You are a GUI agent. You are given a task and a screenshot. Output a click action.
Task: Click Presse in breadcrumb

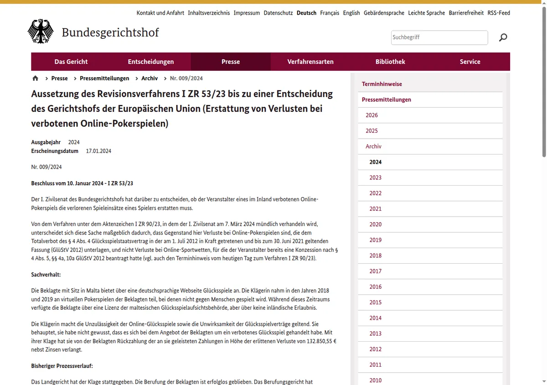coord(60,78)
